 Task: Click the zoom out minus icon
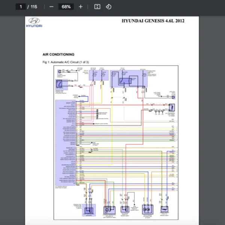point(51,7)
